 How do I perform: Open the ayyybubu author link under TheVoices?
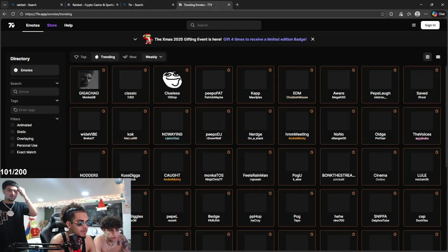pos(422,139)
